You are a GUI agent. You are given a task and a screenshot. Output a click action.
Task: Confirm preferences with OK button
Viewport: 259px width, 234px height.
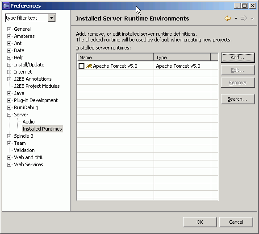(200, 222)
